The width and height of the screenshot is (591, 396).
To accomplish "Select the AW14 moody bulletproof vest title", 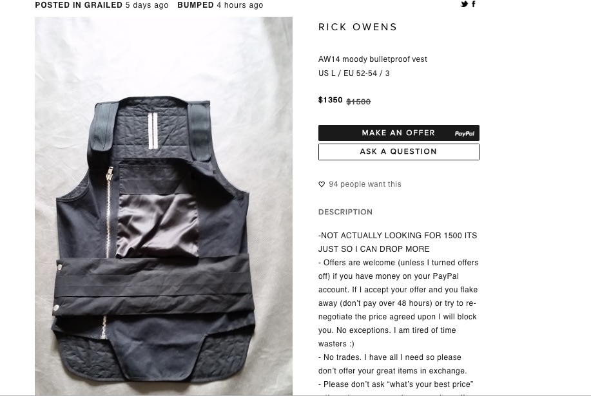I will click(373, 59).
